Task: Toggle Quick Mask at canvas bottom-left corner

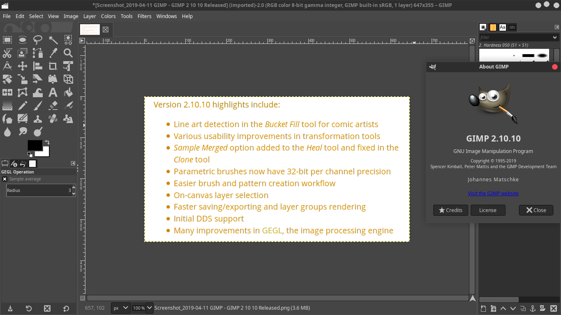Action: pyautogui.click(x=82, y=298)
